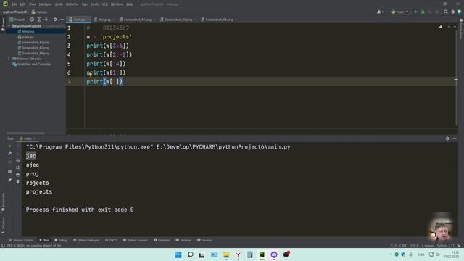Hide the Run panel with minus icon
Screen dimensions: 464x261
455,138
